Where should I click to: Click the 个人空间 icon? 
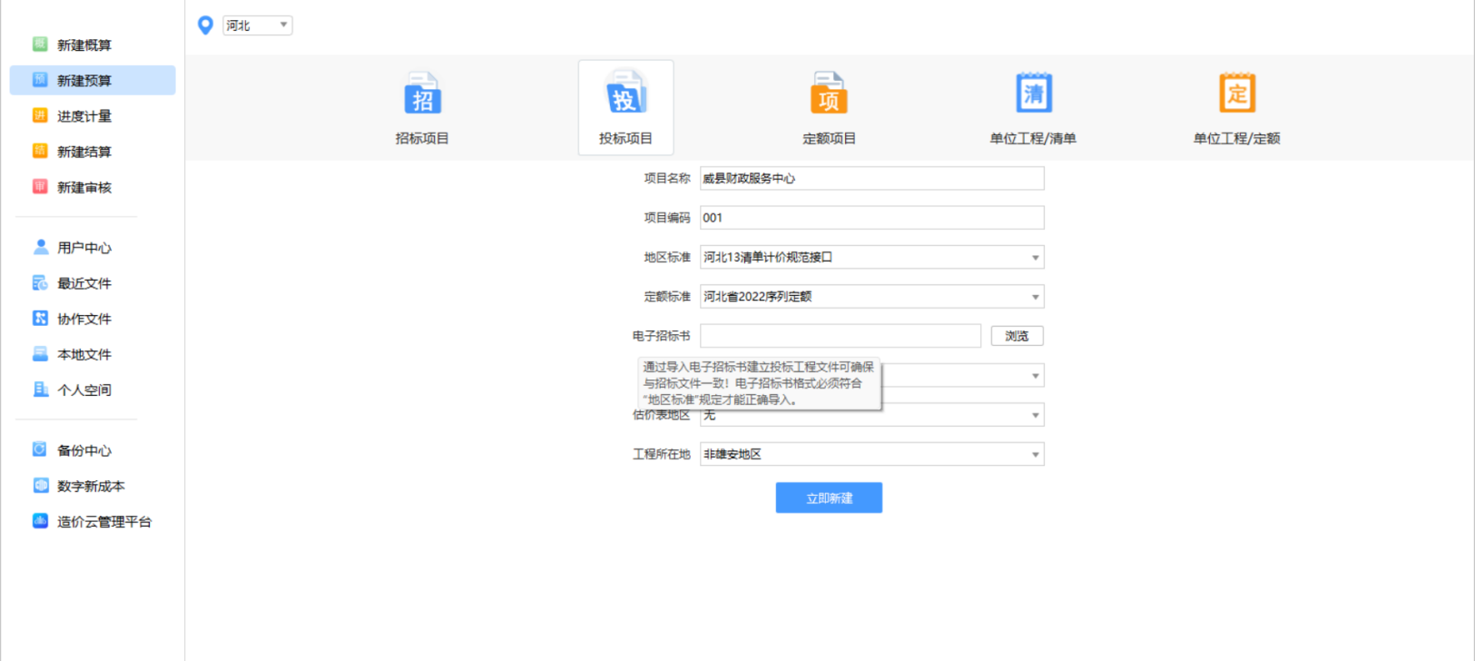40,389
